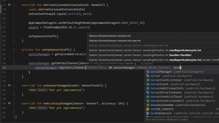
Task: Select the SENSOR_SERVICE suggestion
Action: coord(182,109)
